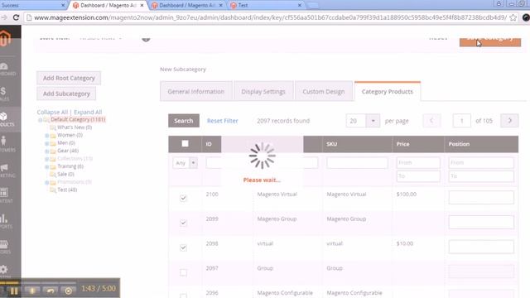
Task: Click the rewind arrow in video controls
Action: pyautogui.click(x=51, y=291)
